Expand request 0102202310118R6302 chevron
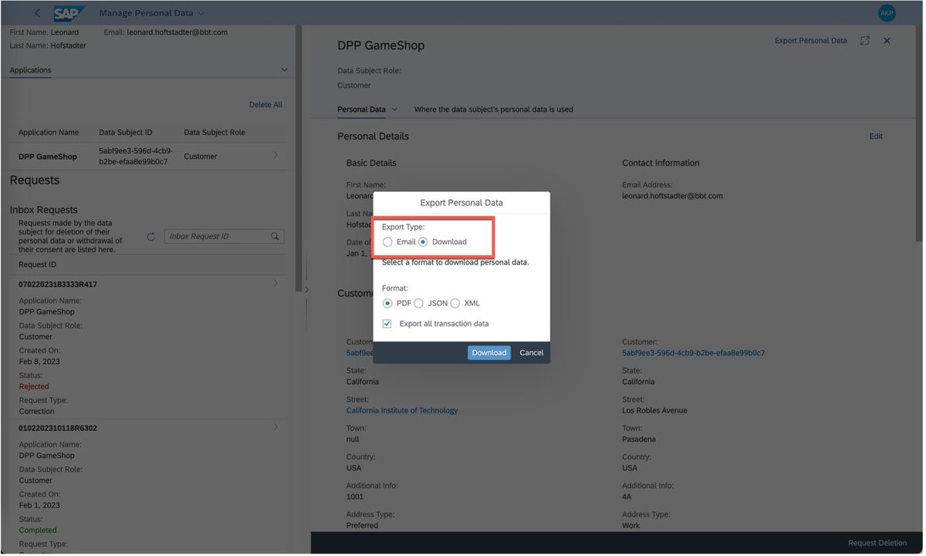 (276, 427)
